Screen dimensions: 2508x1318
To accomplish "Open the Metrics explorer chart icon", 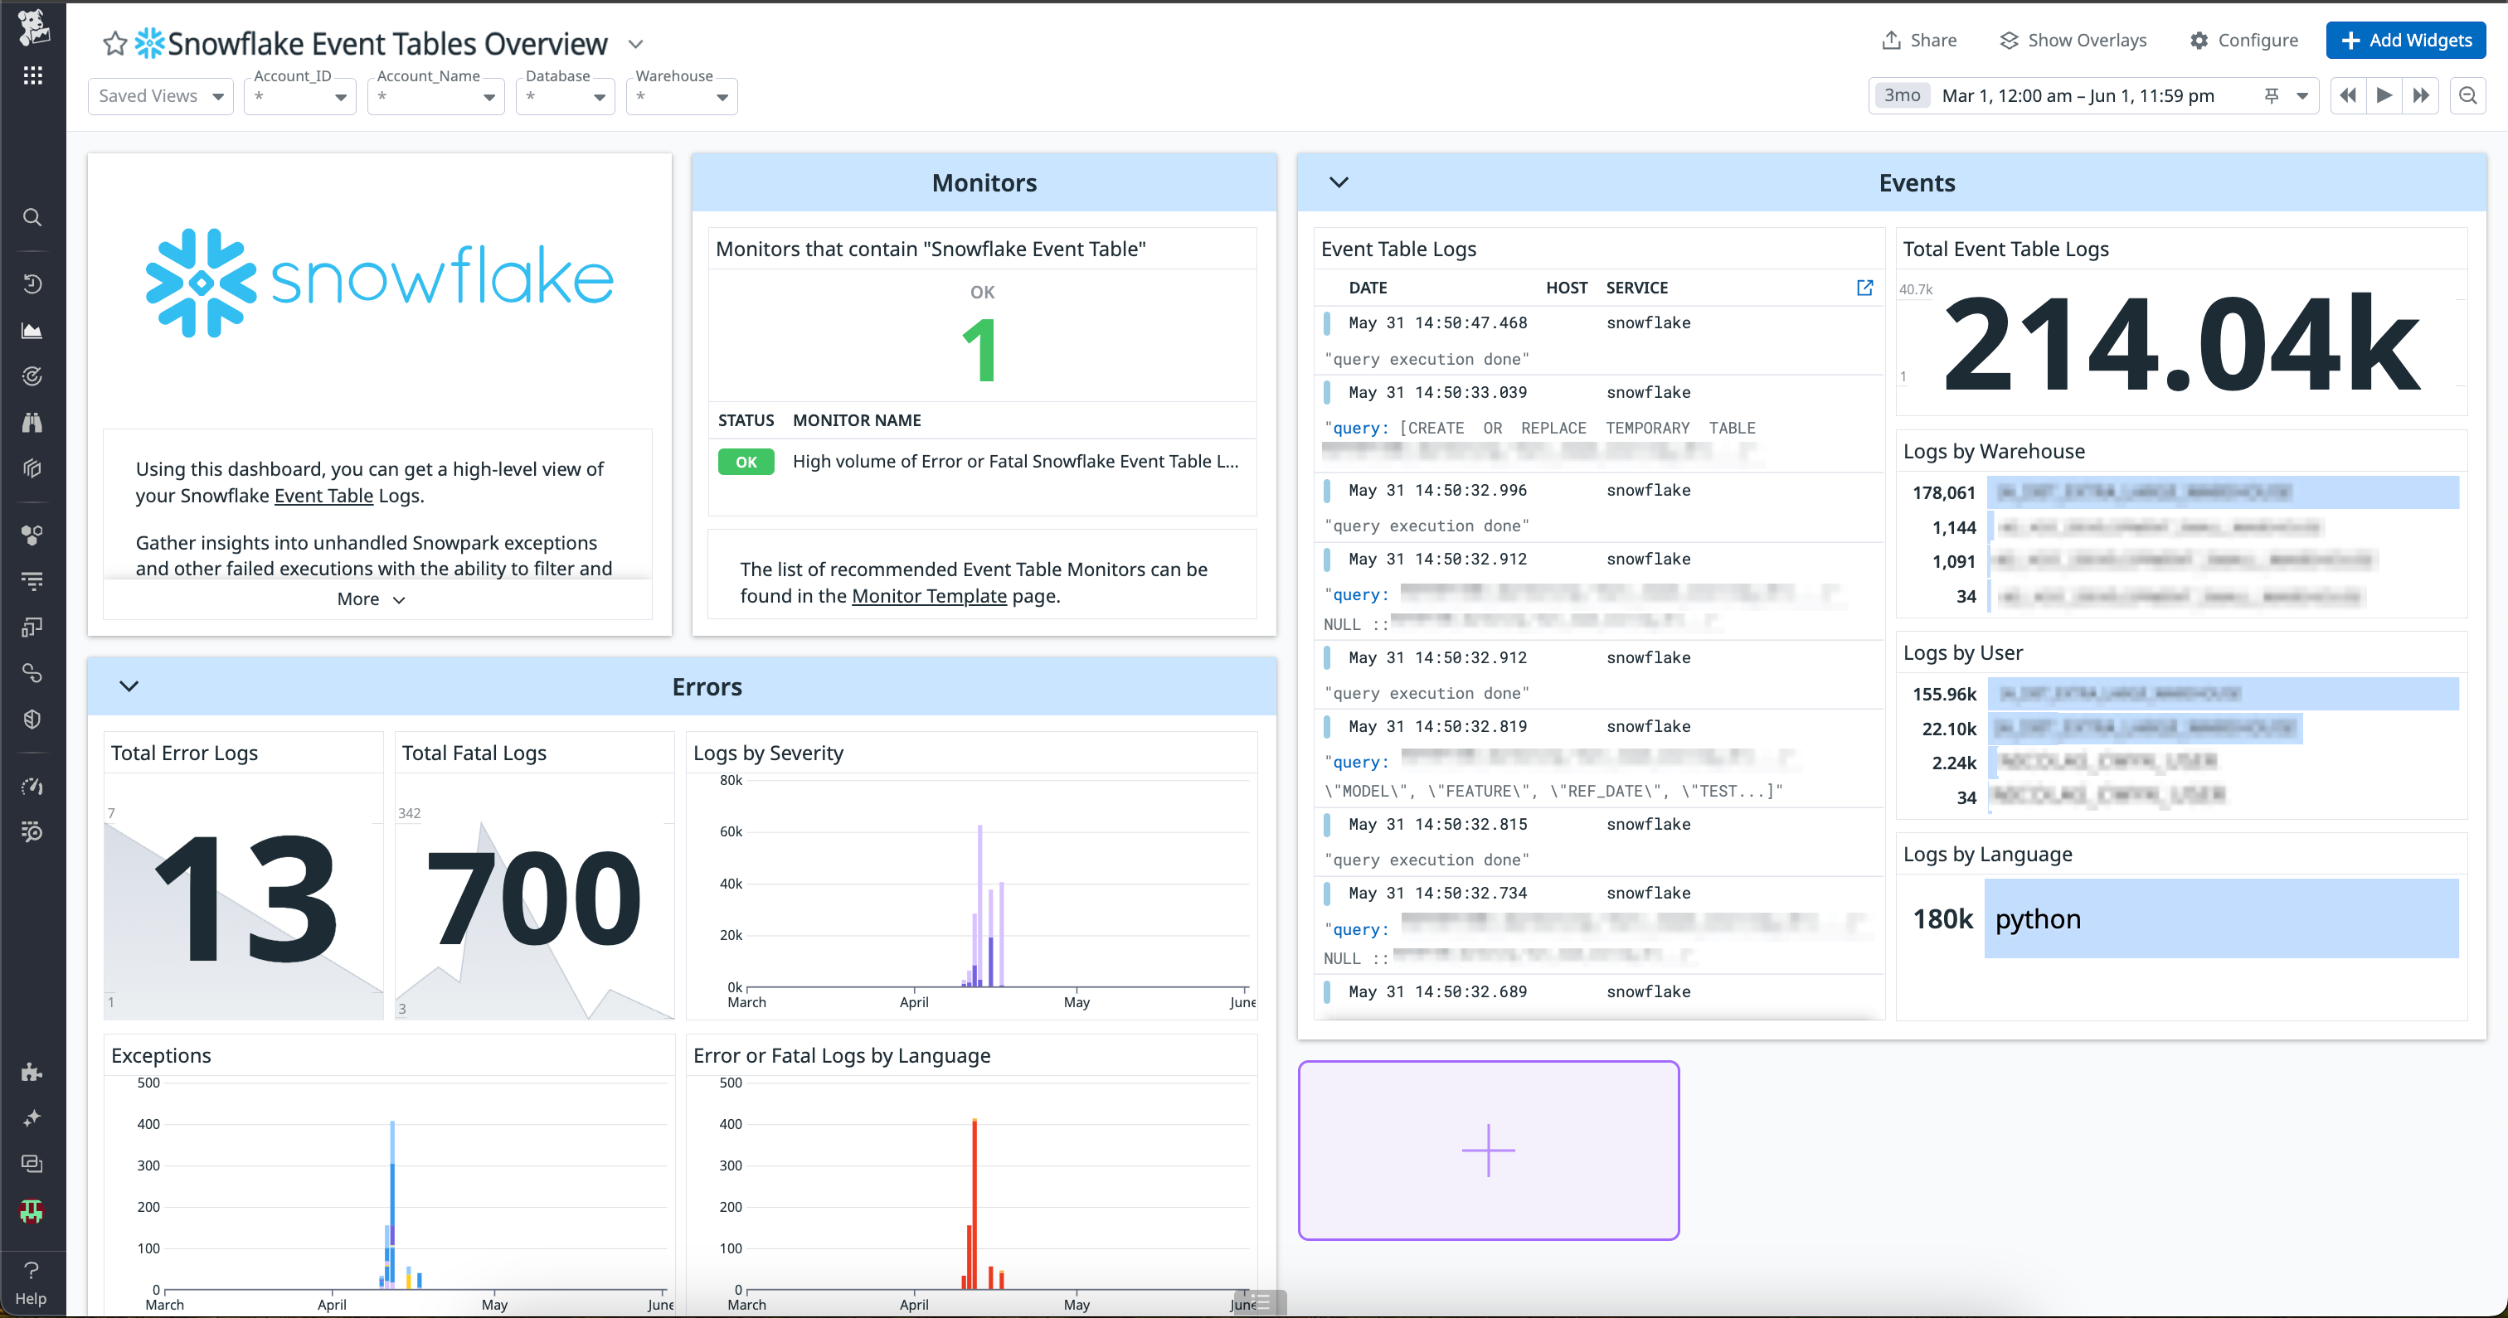I will pos(32,330).
